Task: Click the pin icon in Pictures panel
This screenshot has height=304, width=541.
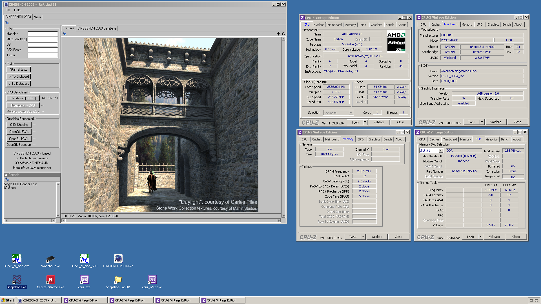Action: tap(65, 34)
